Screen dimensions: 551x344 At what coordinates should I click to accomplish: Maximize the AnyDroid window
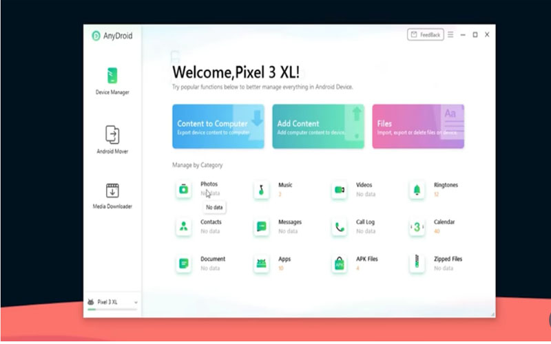click(x=475, y=34)
